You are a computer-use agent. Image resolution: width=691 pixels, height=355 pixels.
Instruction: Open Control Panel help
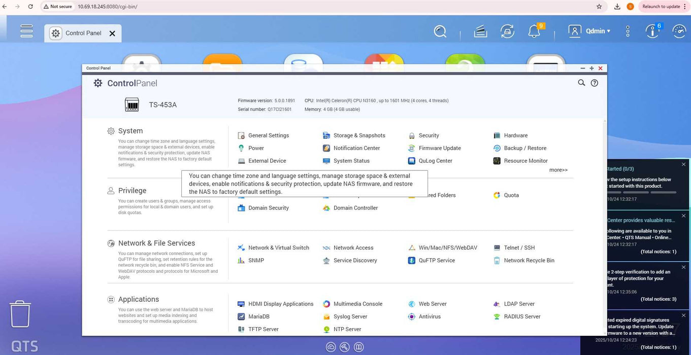595,83
